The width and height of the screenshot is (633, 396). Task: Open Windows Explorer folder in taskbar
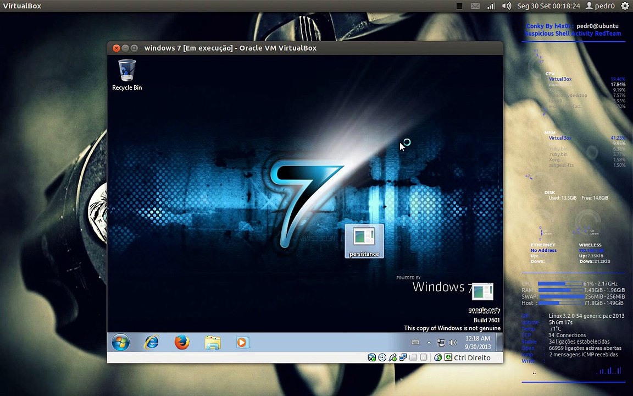click(212, 343)
